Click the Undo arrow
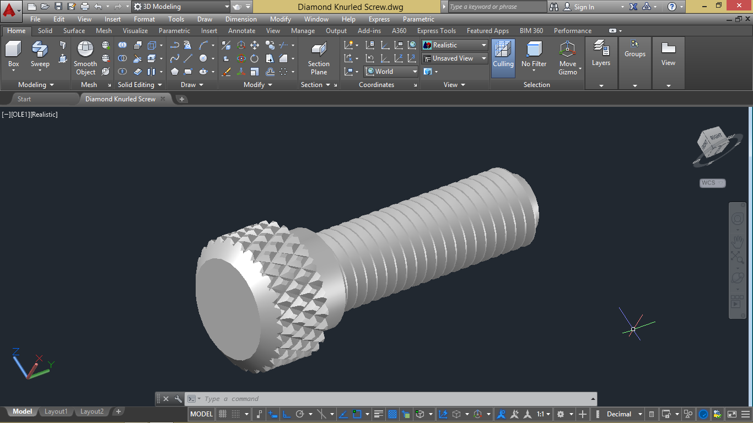The image size is (753, 423). coord(98,7)
